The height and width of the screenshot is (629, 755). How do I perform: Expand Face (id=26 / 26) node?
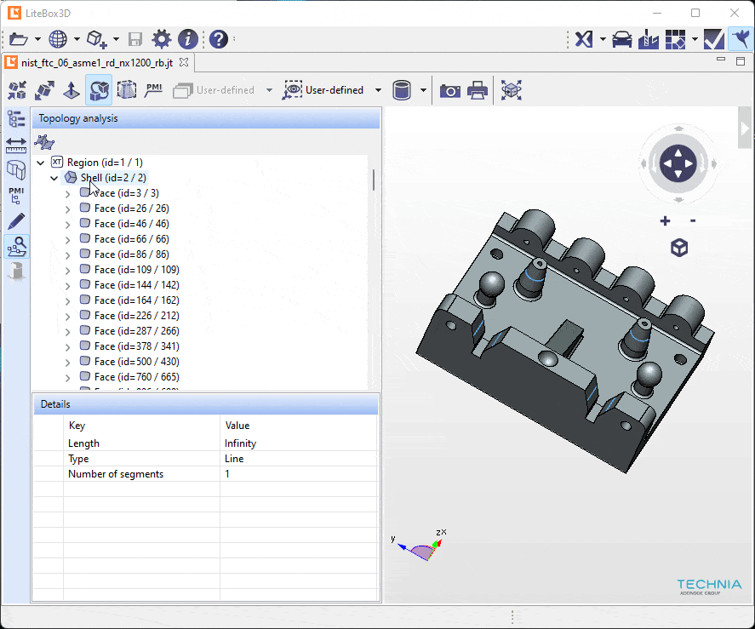tap(68, 209)
